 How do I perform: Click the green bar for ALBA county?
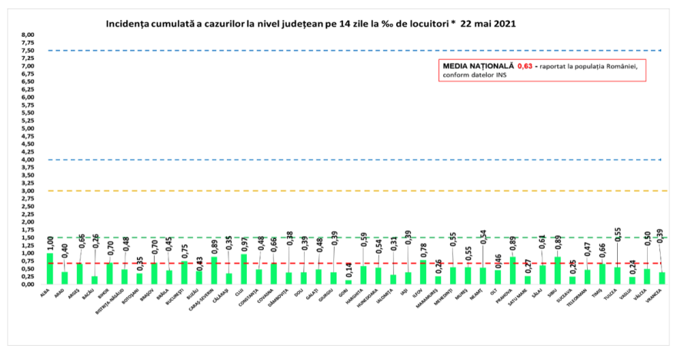tap(50, 269)
